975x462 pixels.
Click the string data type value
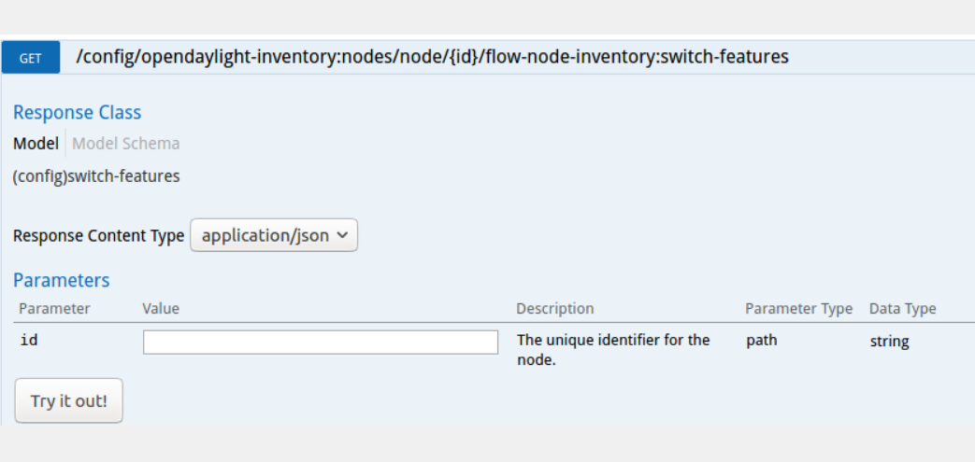(x=889, y=342)
